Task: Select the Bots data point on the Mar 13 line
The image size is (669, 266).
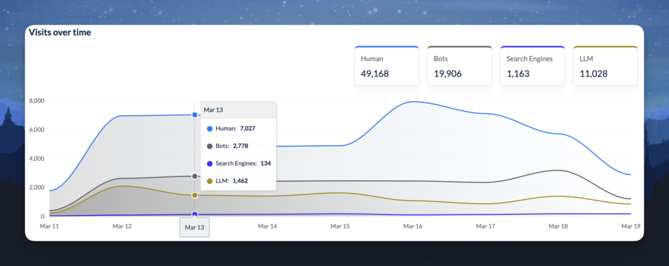Action: (195, 176)
